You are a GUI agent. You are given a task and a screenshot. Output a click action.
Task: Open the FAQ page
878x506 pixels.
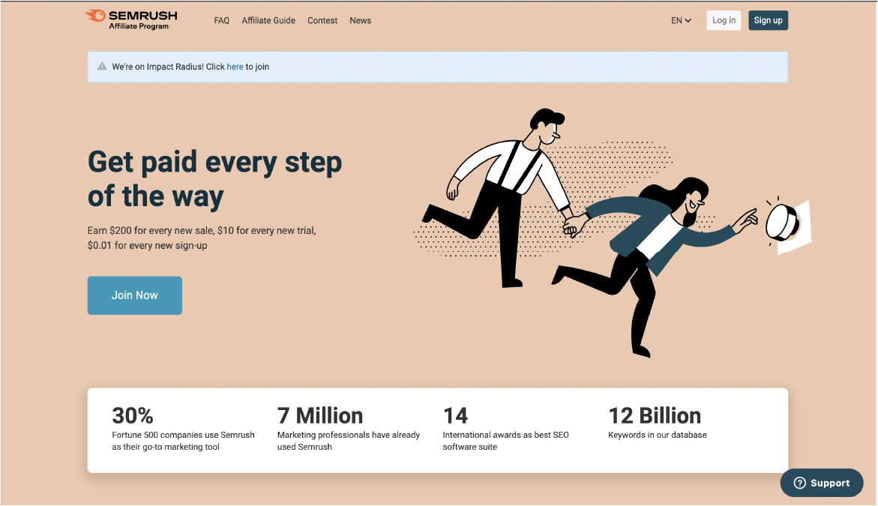222,21
